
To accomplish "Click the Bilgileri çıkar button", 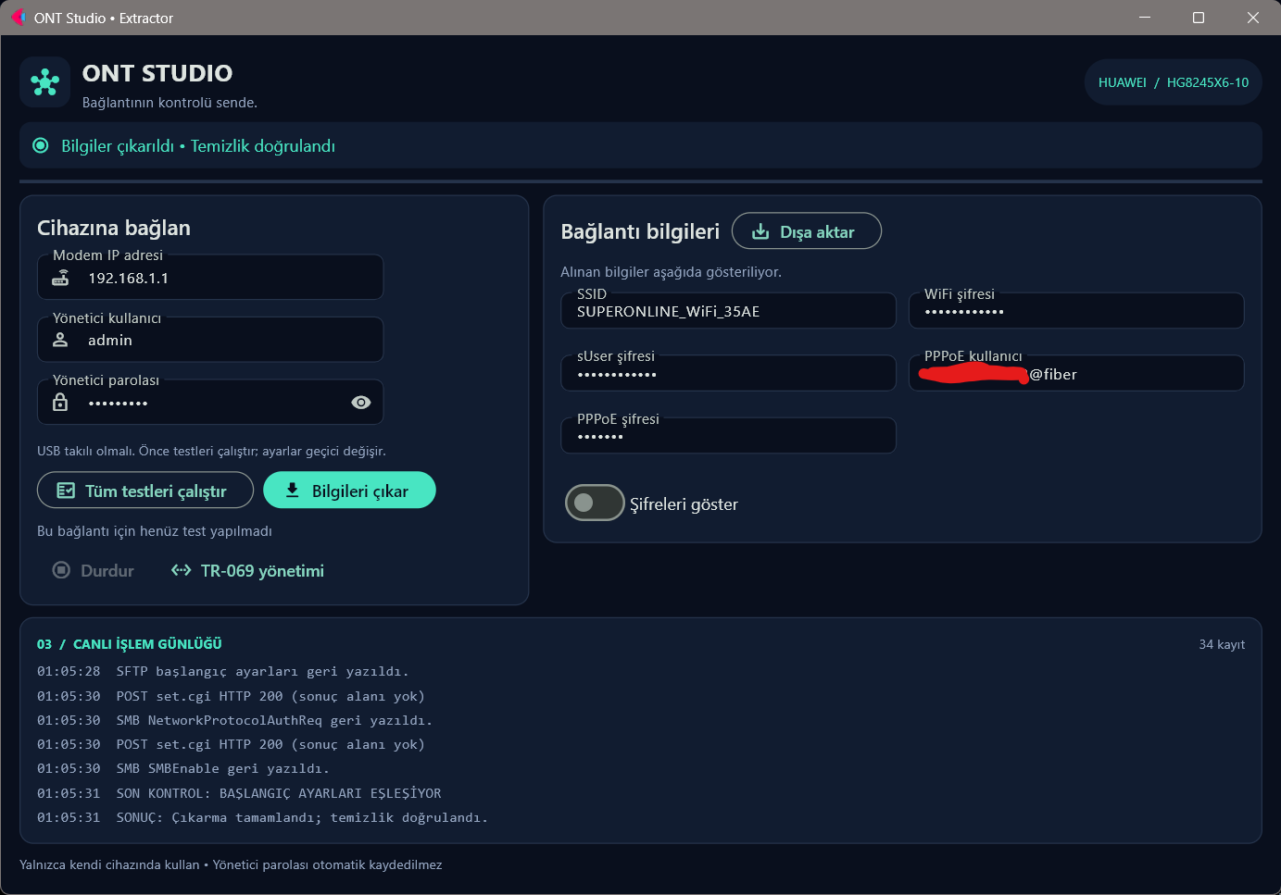I will [349, 491].
